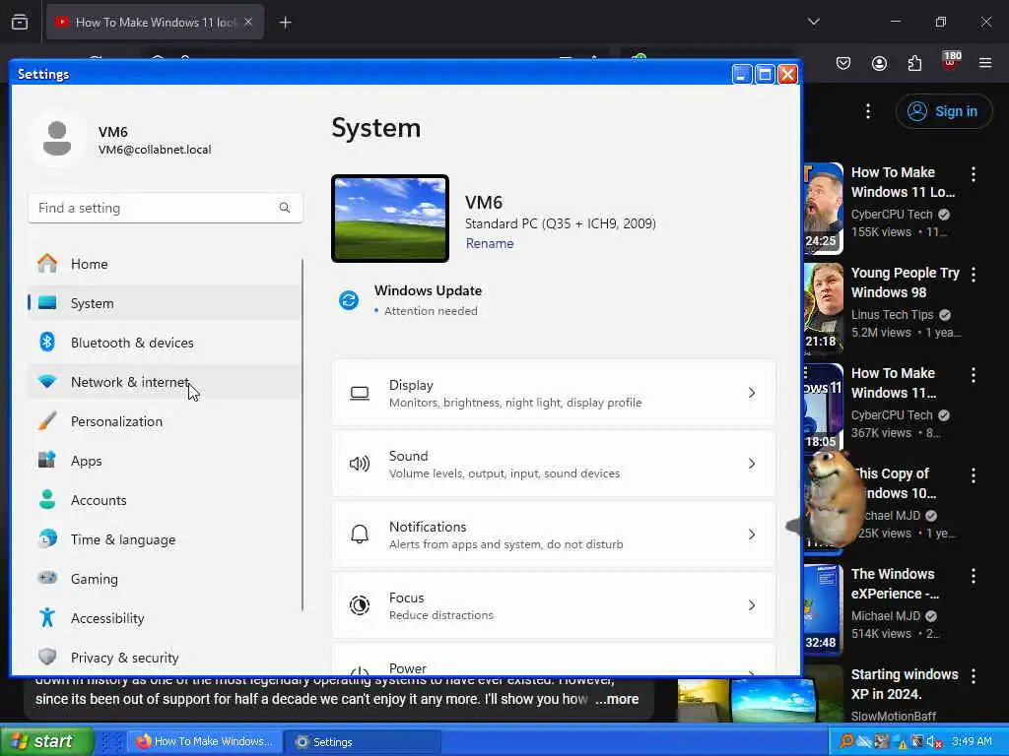1009x756 pixels.
Task: Open Privacy & security shield icon
Action: click(x=47, y=657)
